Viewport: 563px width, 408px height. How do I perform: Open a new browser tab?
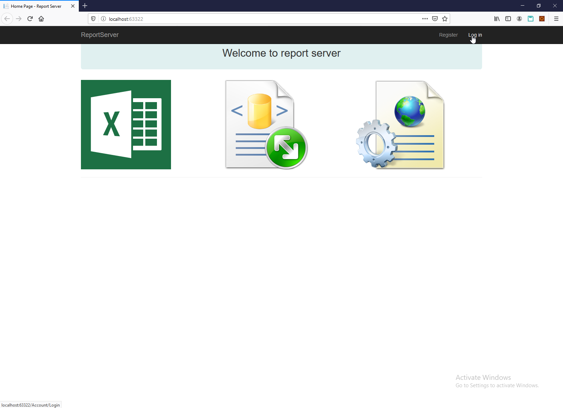(x=85, y=6)
